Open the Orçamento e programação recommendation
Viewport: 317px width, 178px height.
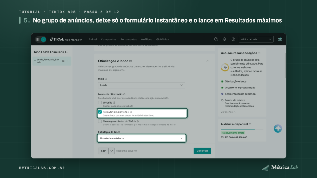[240, 87]
